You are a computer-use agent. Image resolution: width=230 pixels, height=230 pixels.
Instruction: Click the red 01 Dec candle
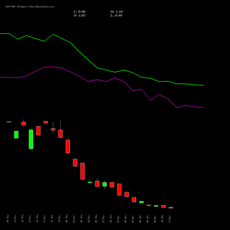click(x=119, y=190)
